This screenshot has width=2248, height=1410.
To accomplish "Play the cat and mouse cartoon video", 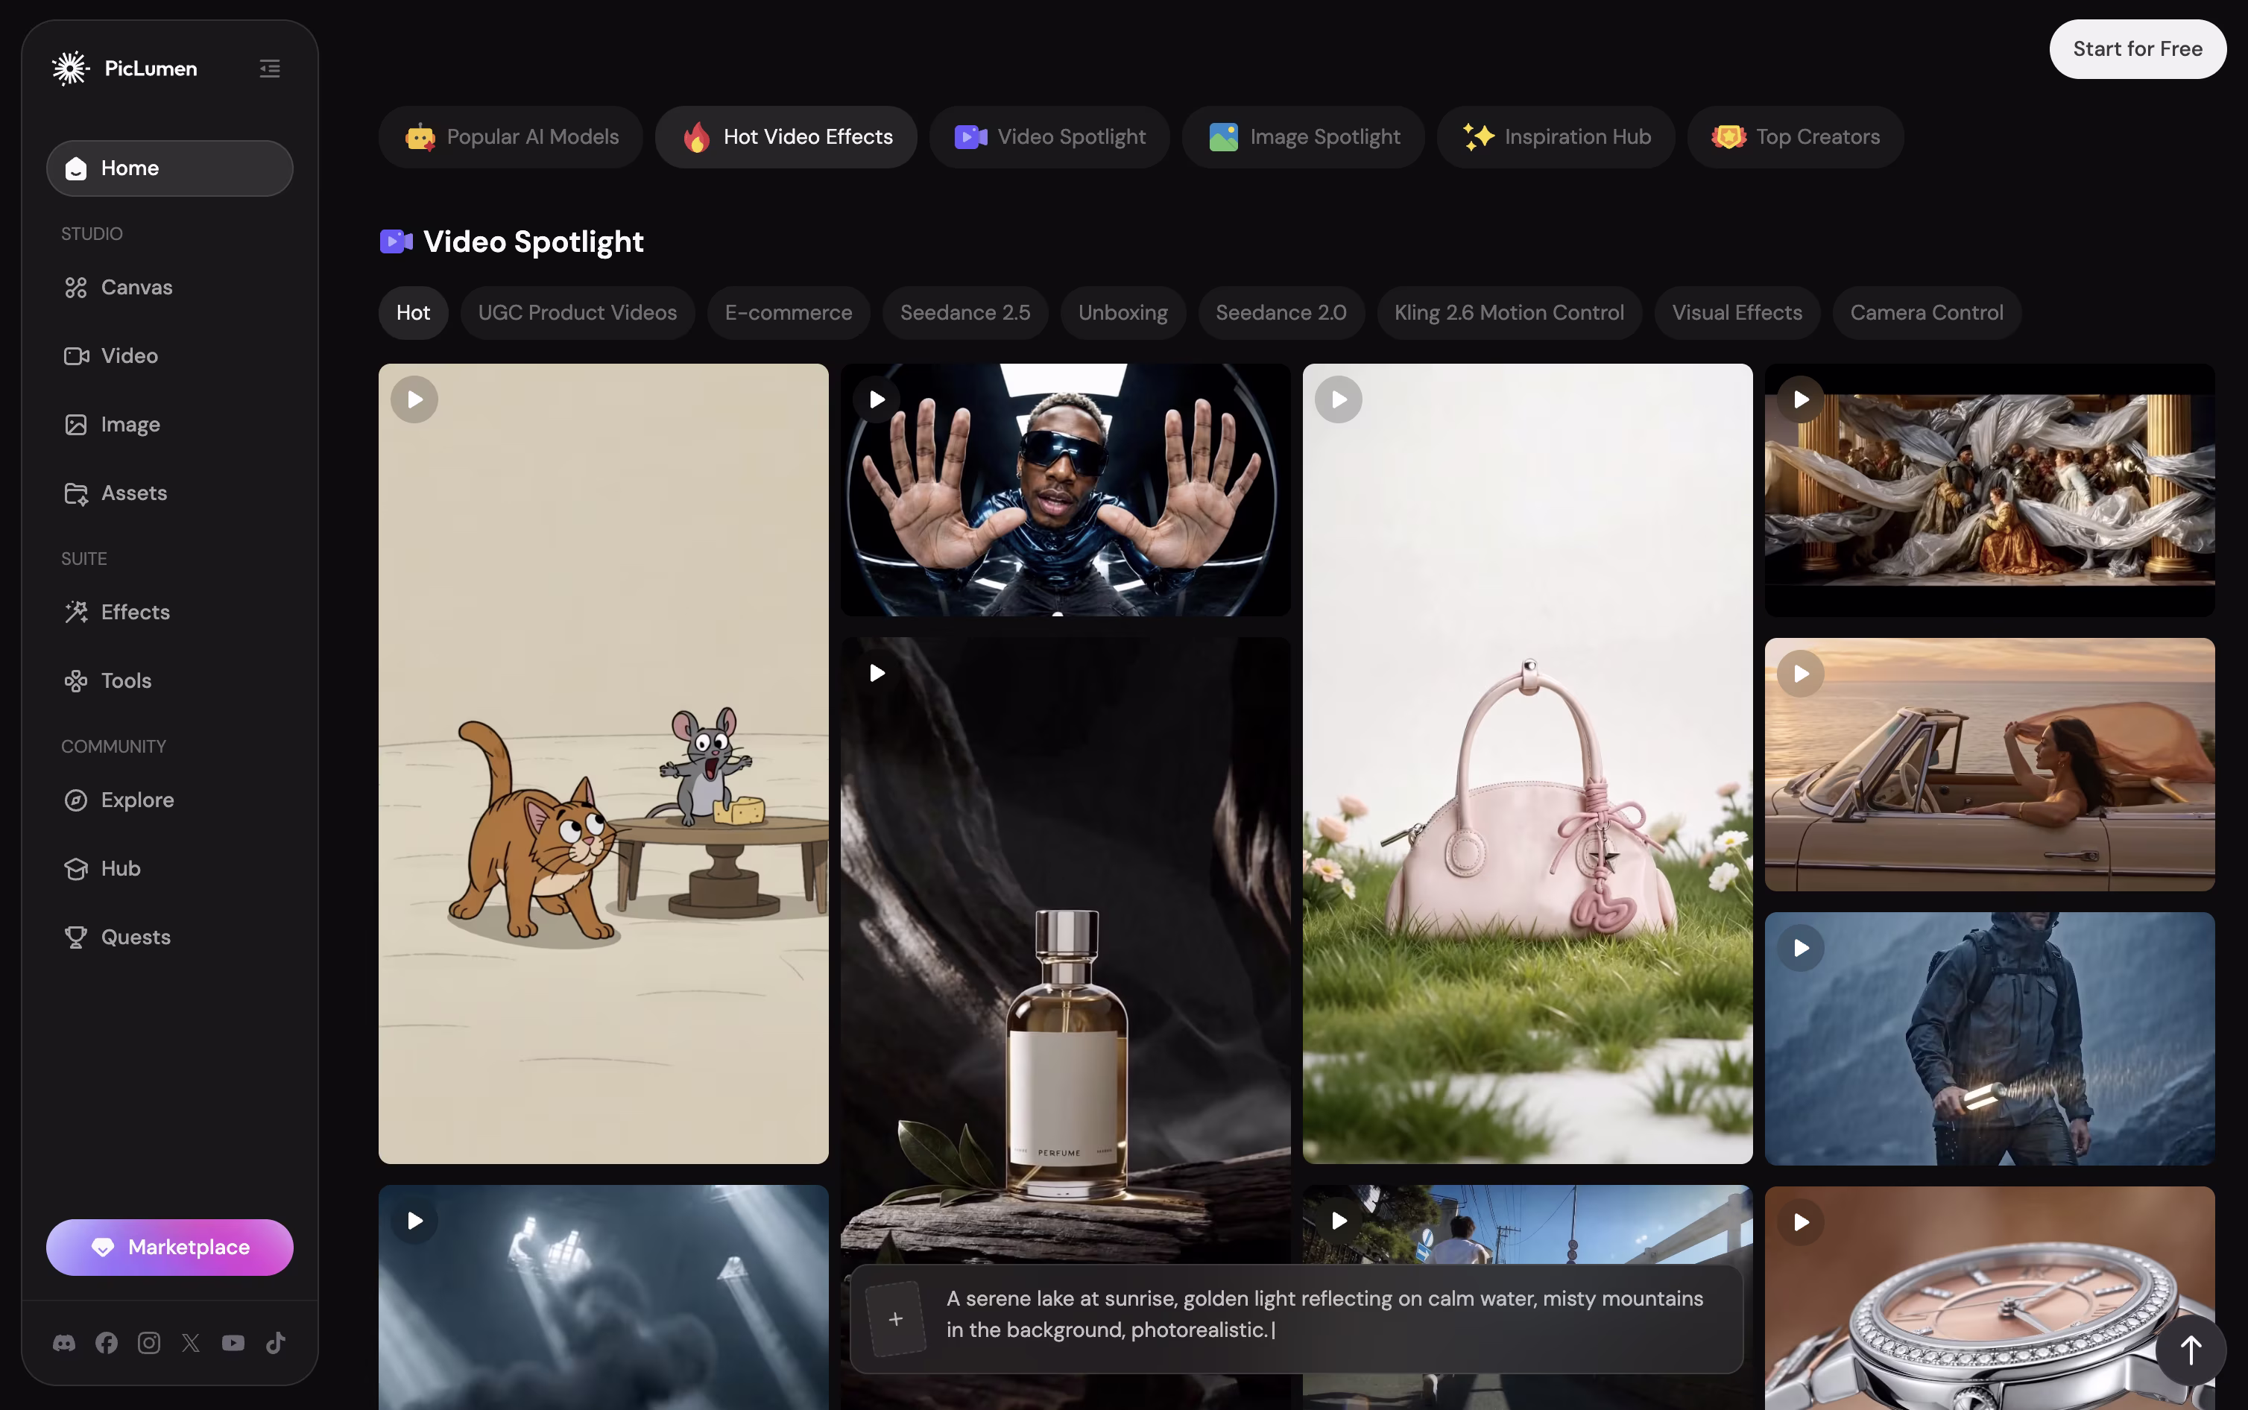I will click(415, 400).
